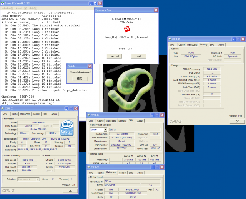Switch to SPD tab in Memory window

pyautogui.click(x=212, y=44)
